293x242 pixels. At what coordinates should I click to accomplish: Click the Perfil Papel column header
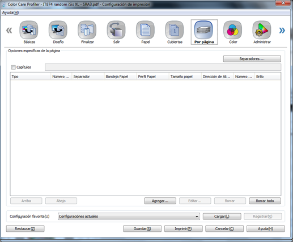(x=152, y=77)
